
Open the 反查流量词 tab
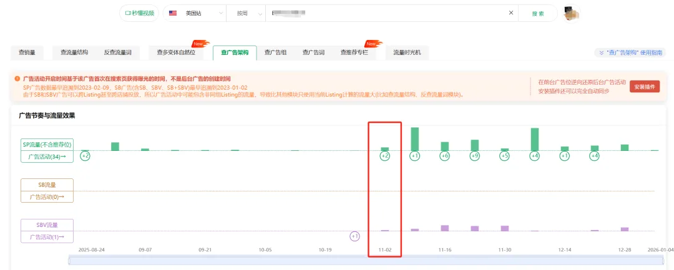117,53
